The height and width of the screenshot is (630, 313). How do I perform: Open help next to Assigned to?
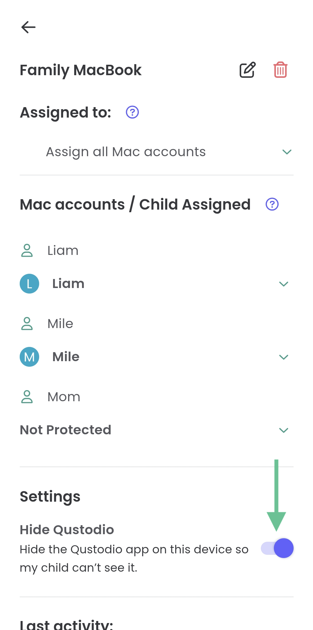pos(132,112)
